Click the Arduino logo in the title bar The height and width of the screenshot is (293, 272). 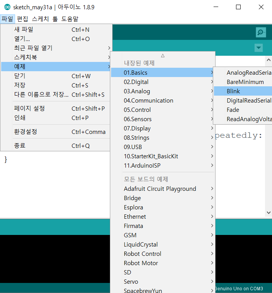click(x=7, y=7)
